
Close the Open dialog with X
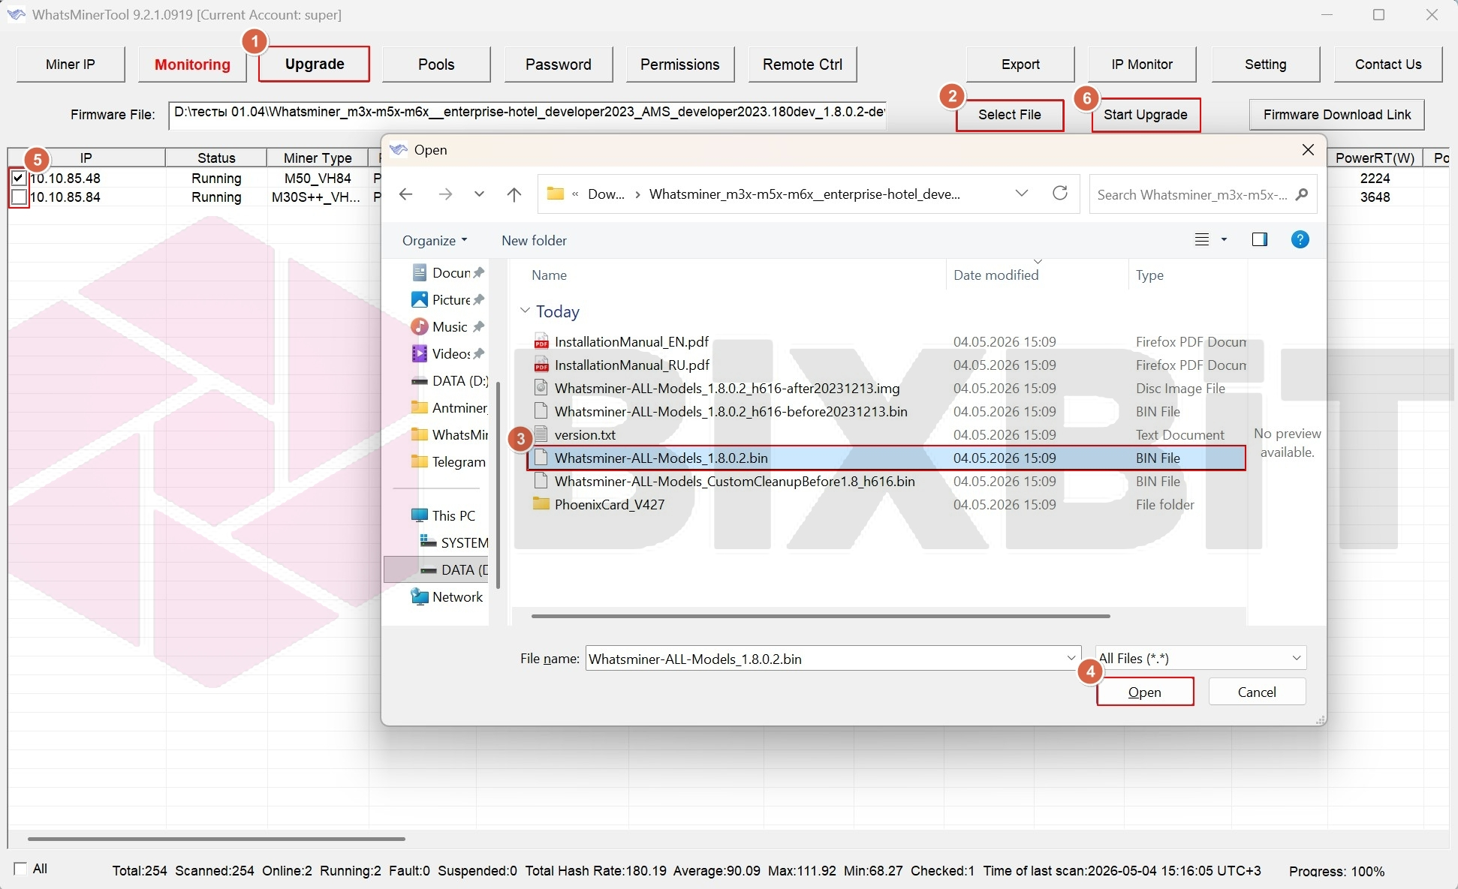(x=1308, y=149)
